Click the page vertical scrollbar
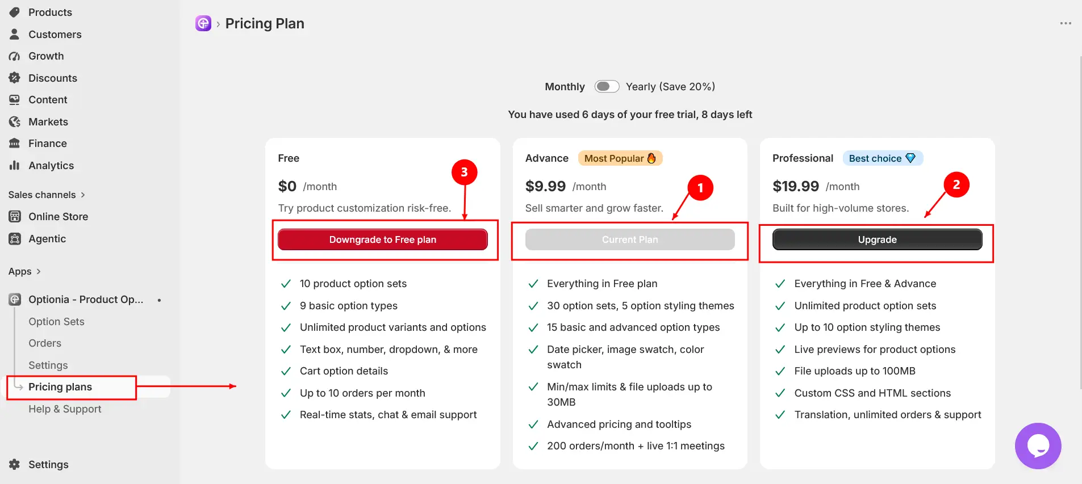1082x484 pixels. [1079, 221]
